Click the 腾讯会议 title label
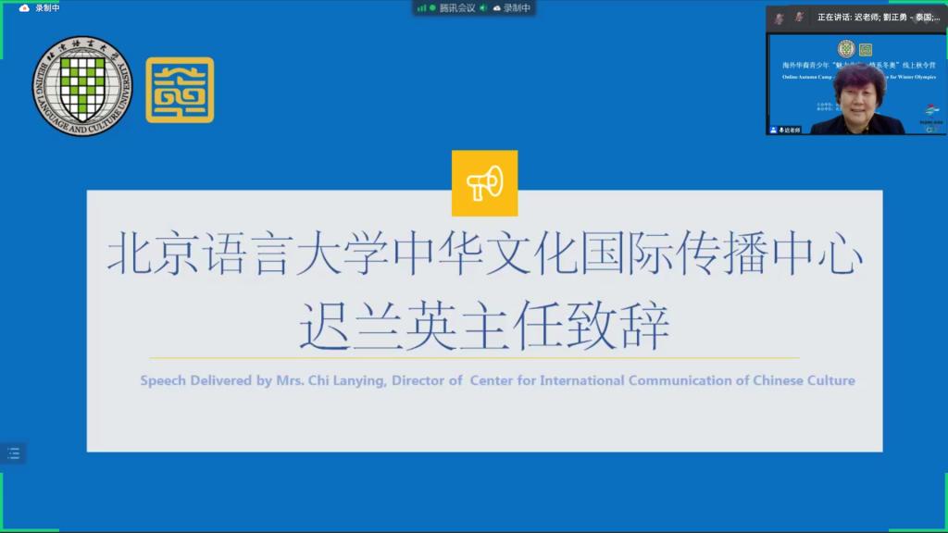The width and height of the screenshot is (948, 533). (457, 8)
